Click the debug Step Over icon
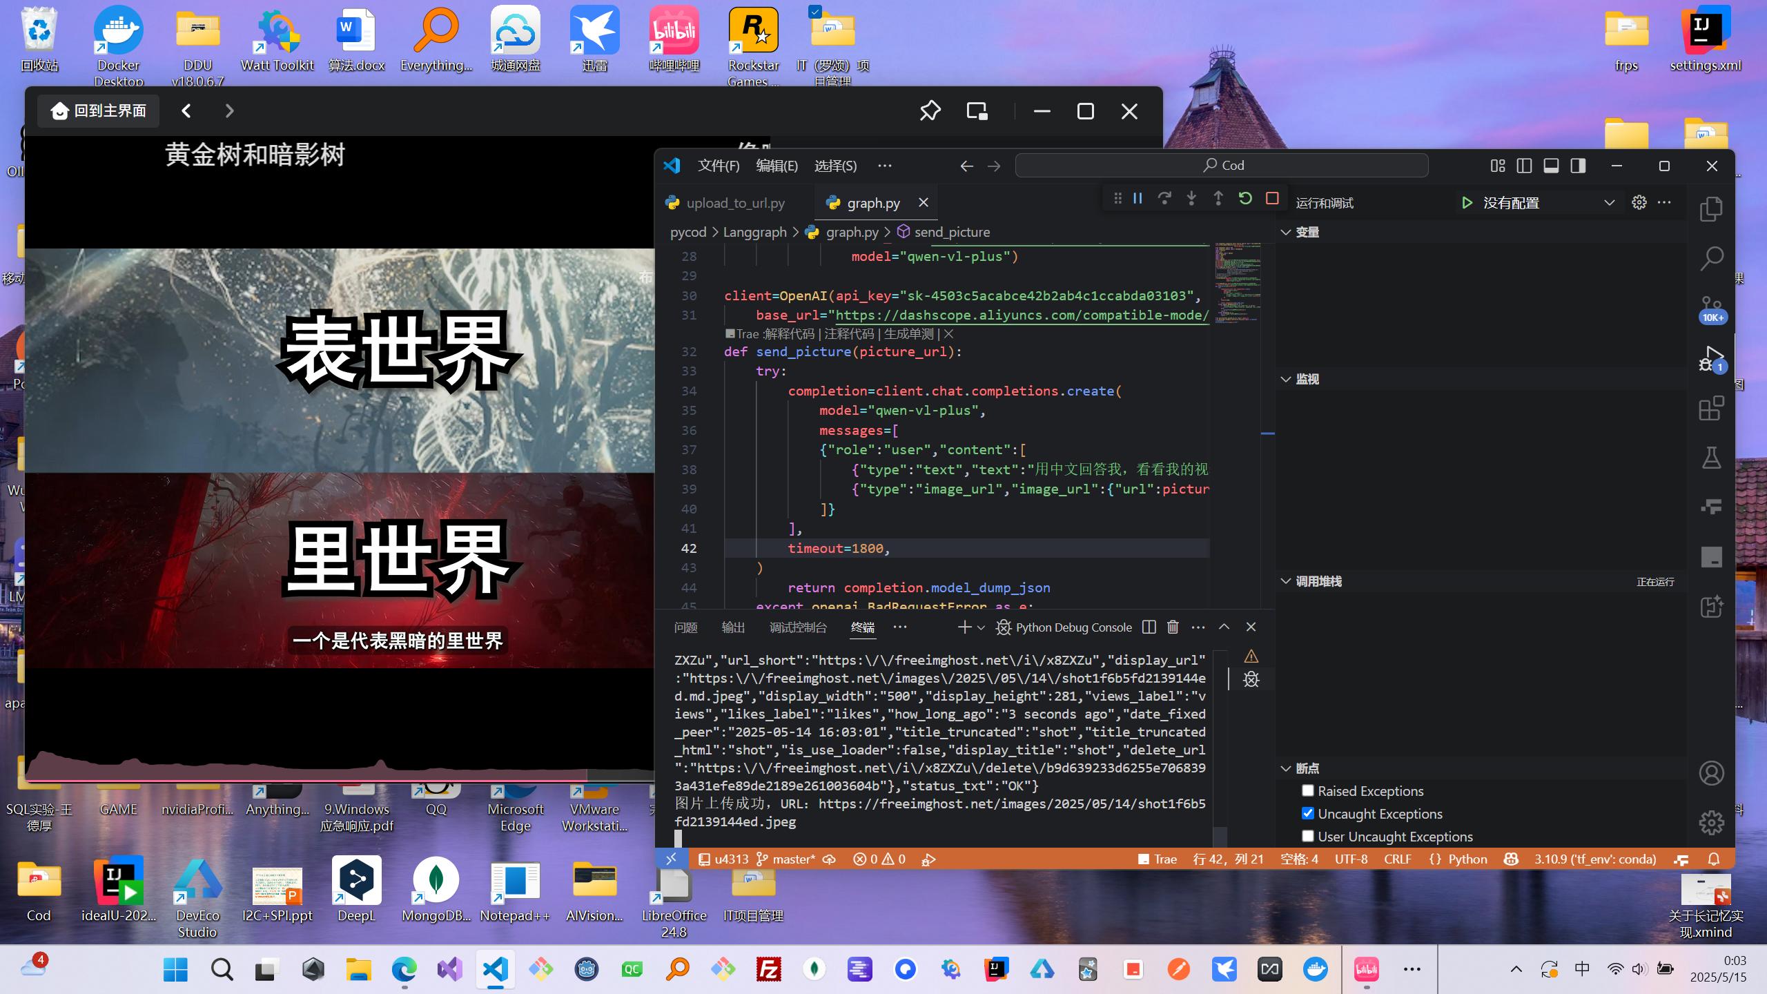This screenshot has height=994, width=1767. point(1164,199)
